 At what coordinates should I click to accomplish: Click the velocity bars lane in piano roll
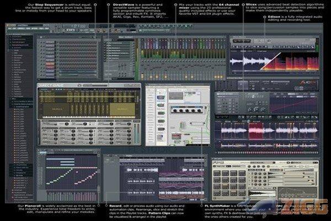pos(72,196)
